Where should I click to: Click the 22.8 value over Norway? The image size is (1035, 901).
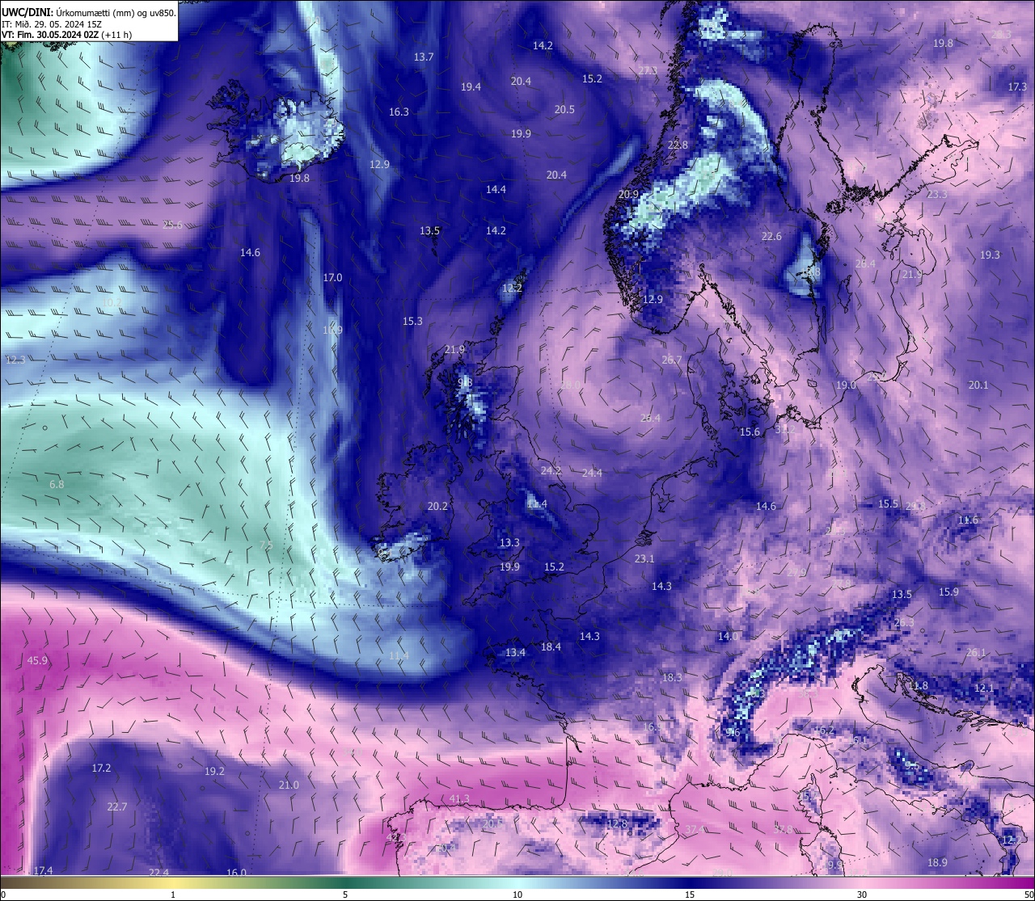678,145
